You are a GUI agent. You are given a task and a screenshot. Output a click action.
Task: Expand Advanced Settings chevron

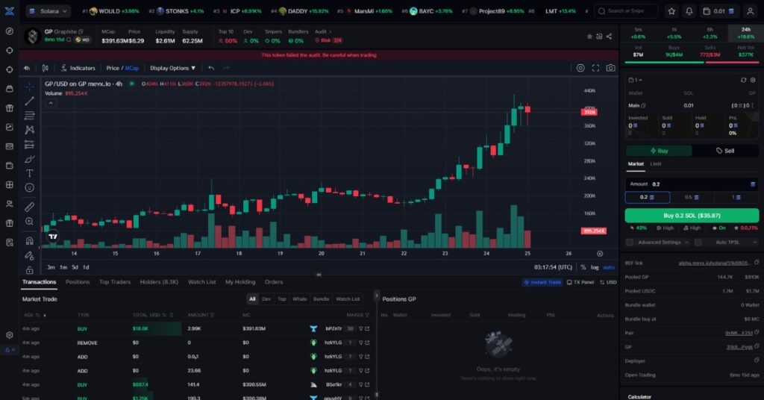point(686,242)
